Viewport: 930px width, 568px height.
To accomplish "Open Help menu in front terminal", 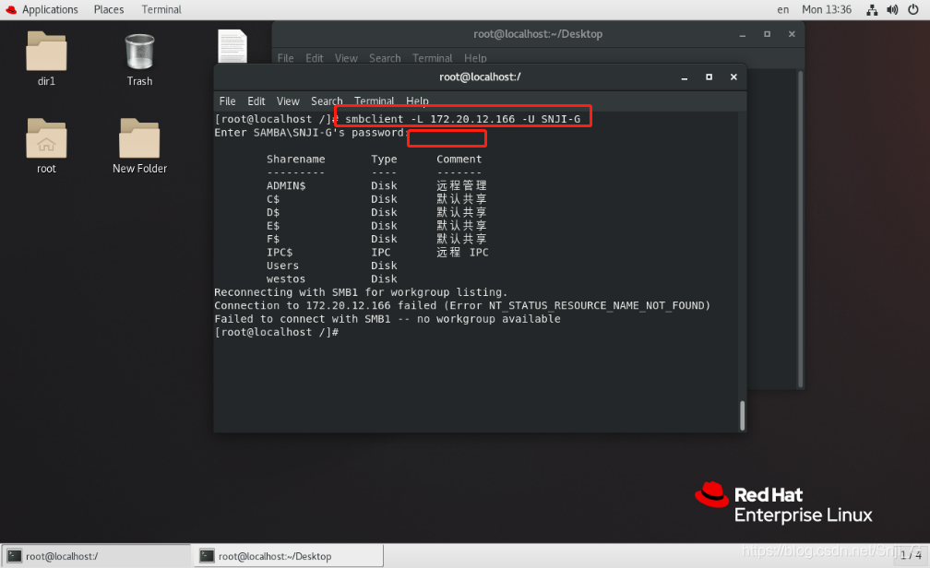I will (417, 101).
